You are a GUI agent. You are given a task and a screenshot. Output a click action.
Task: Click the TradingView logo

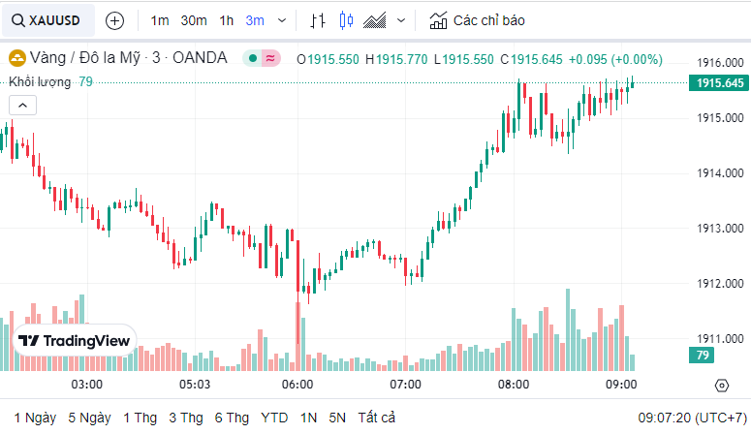[75, 341]
